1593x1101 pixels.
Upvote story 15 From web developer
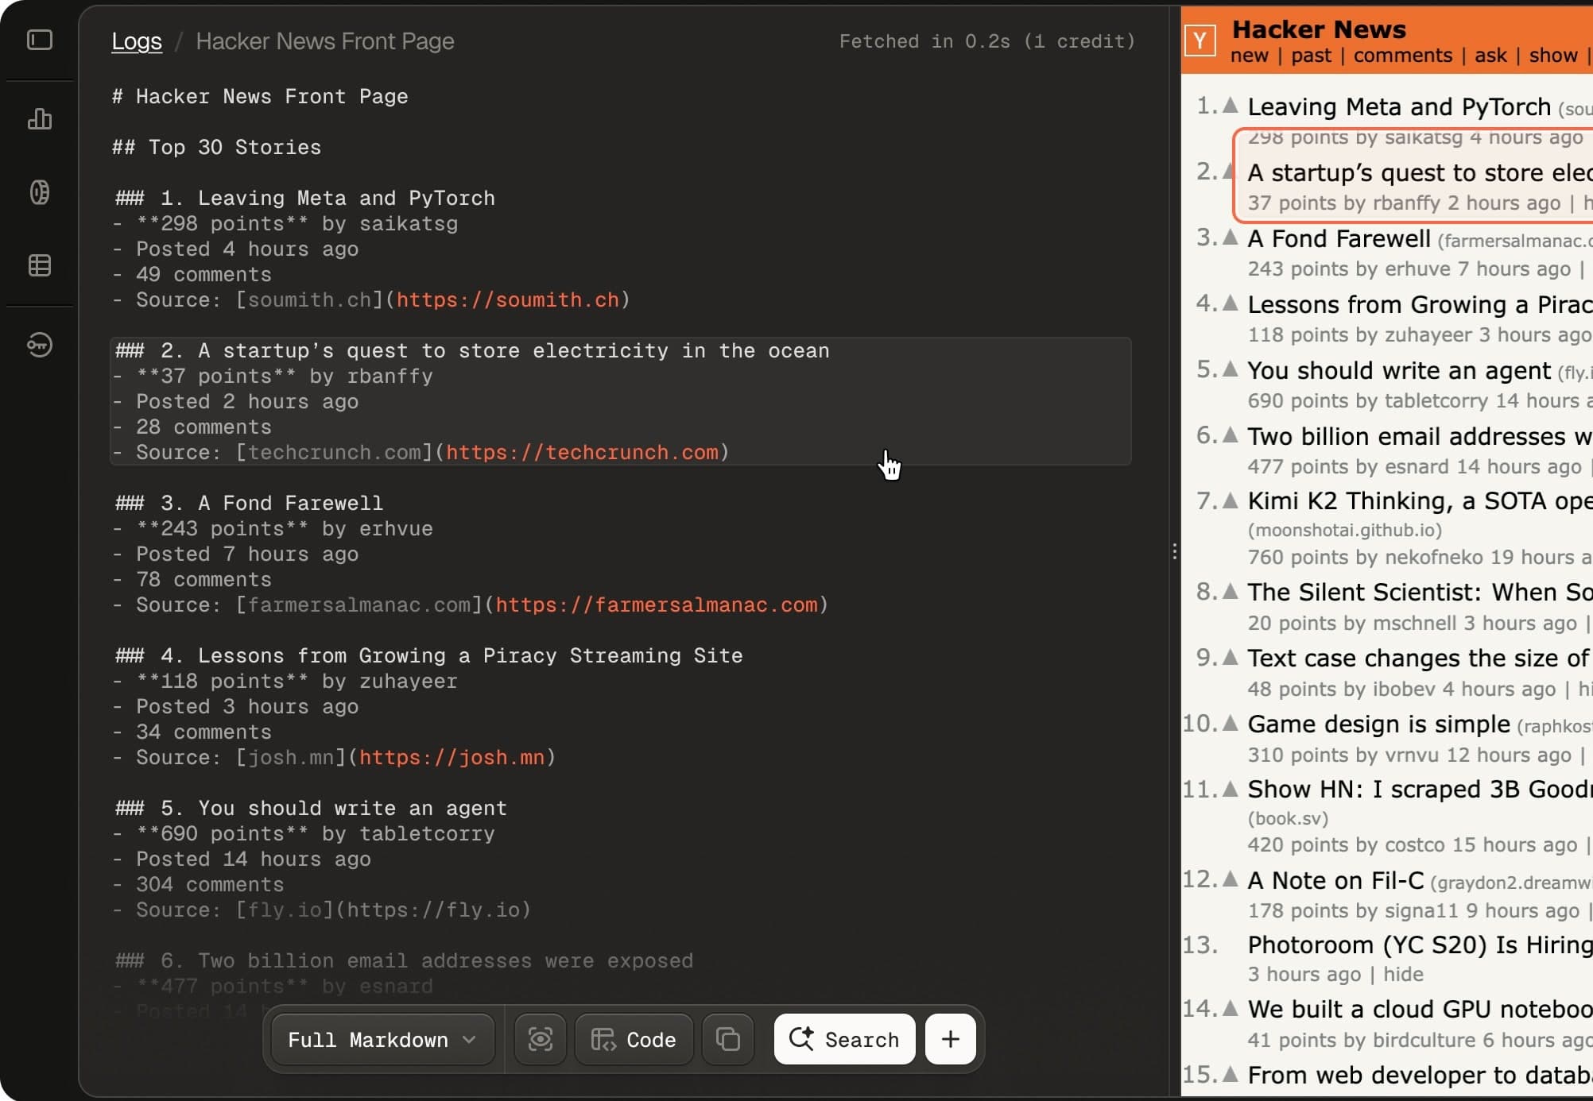pyautogui.click(x=1231, y=1074)
